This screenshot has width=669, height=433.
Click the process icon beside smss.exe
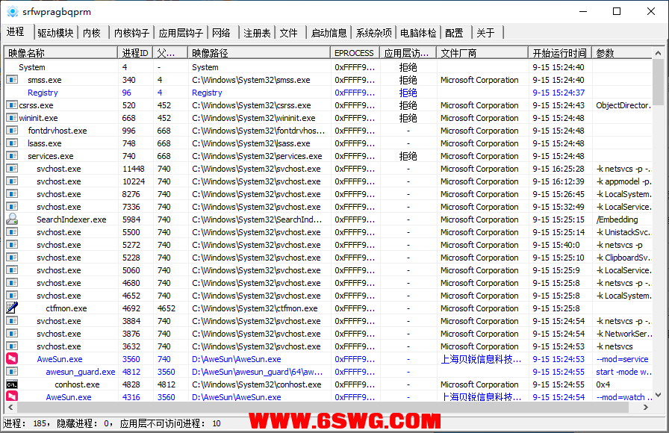click(x=12, y=79)
